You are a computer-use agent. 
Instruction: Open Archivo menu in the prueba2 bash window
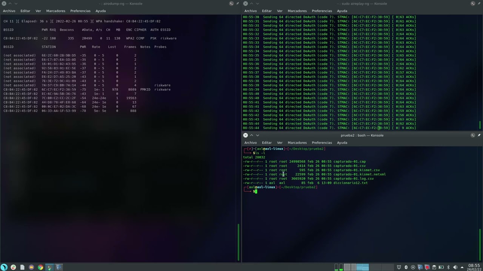tap(251, 143)
